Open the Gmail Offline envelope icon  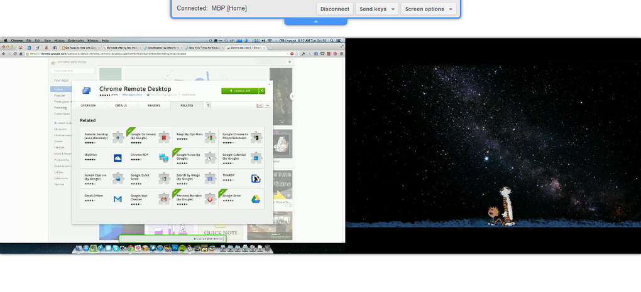[118, 199]
